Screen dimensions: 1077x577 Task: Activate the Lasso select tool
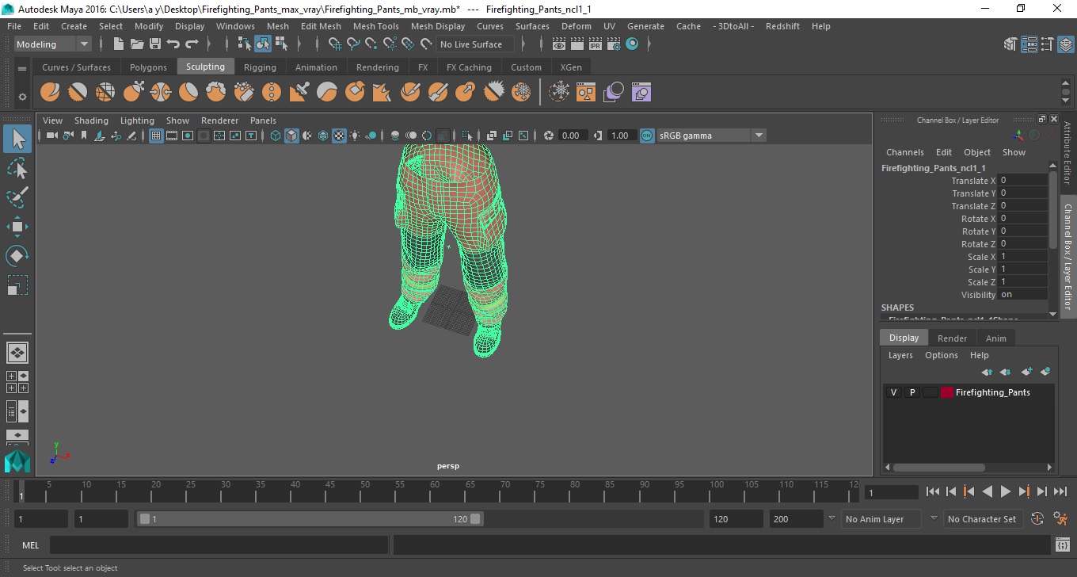coord(17,168)
